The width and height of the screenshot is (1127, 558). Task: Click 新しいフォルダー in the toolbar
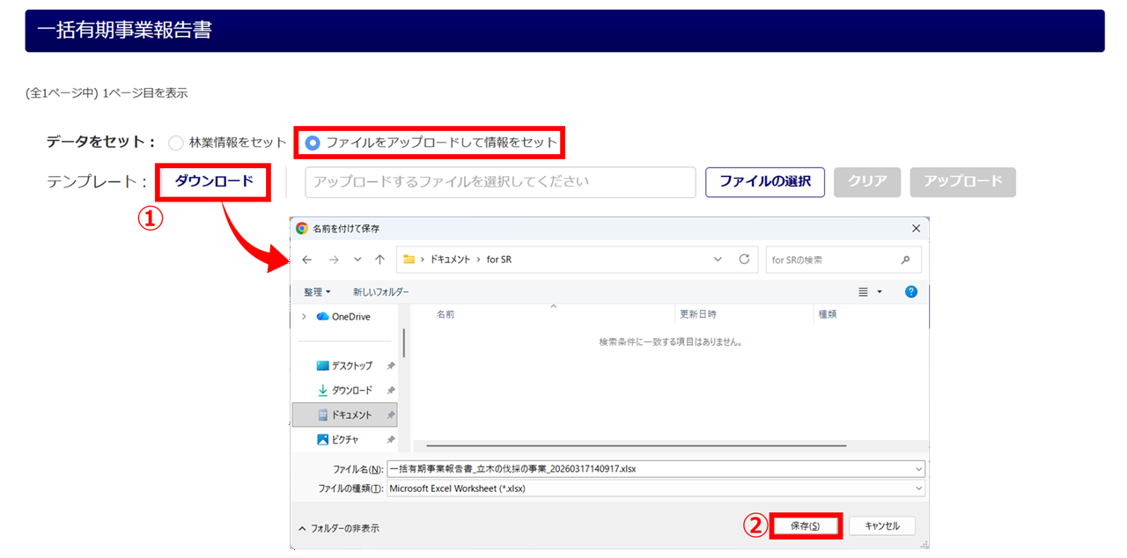(380, 291)
